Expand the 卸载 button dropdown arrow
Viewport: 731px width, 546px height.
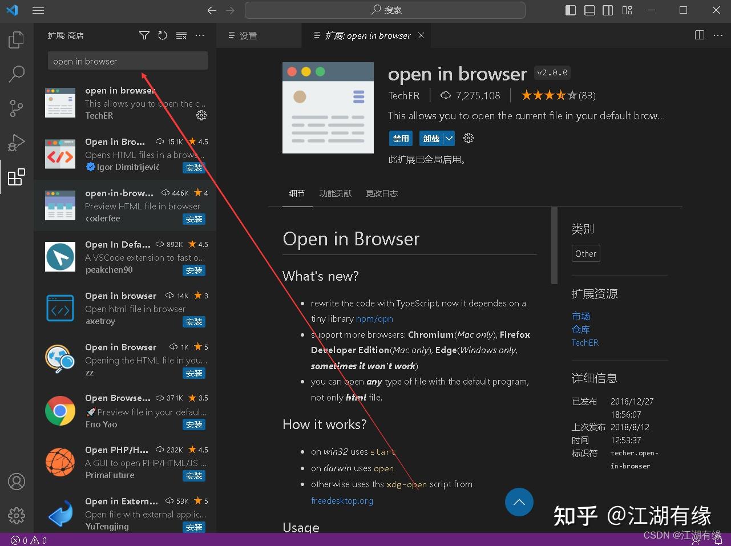pos(449,138)
